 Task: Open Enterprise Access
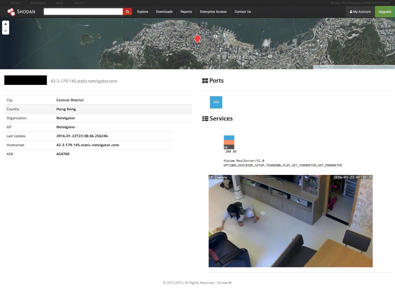[x=213, y=12]
